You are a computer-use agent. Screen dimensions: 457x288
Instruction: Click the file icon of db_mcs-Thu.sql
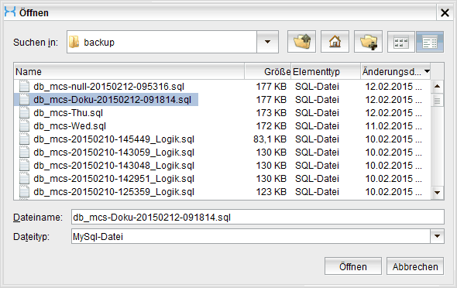[24, 113]
